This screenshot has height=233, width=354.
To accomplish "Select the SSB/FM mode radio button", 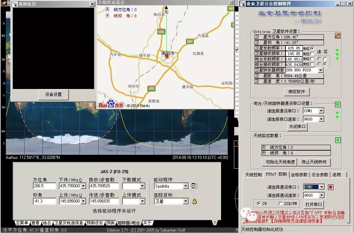I will [x=280, y=204].
